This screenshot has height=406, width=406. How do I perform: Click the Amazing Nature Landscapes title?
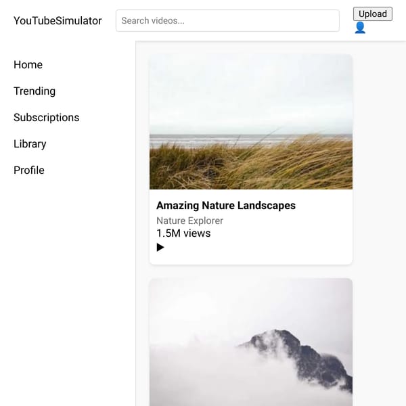coord(226,206)
